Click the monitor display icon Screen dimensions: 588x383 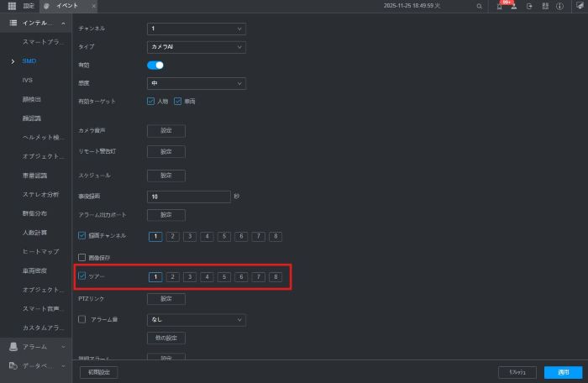point(579,6)
